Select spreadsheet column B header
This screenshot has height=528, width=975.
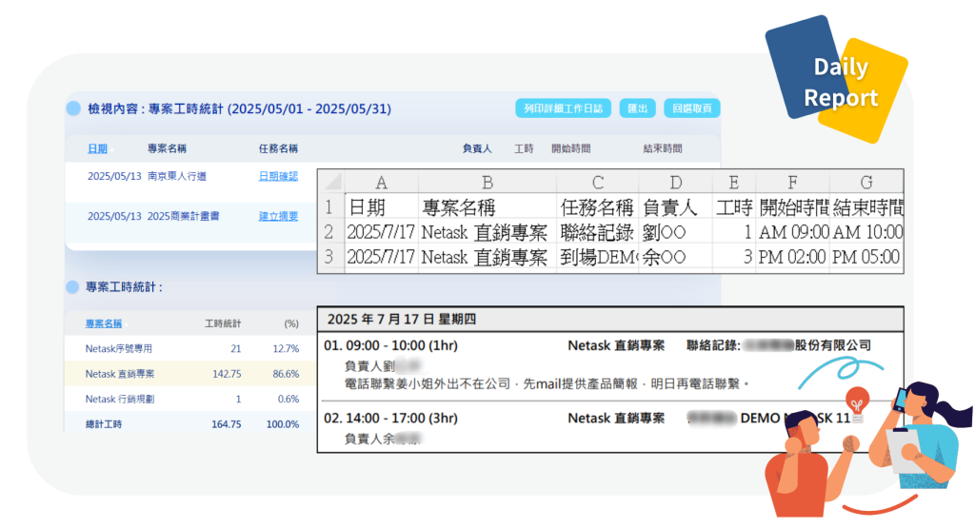tap(487, 183)
